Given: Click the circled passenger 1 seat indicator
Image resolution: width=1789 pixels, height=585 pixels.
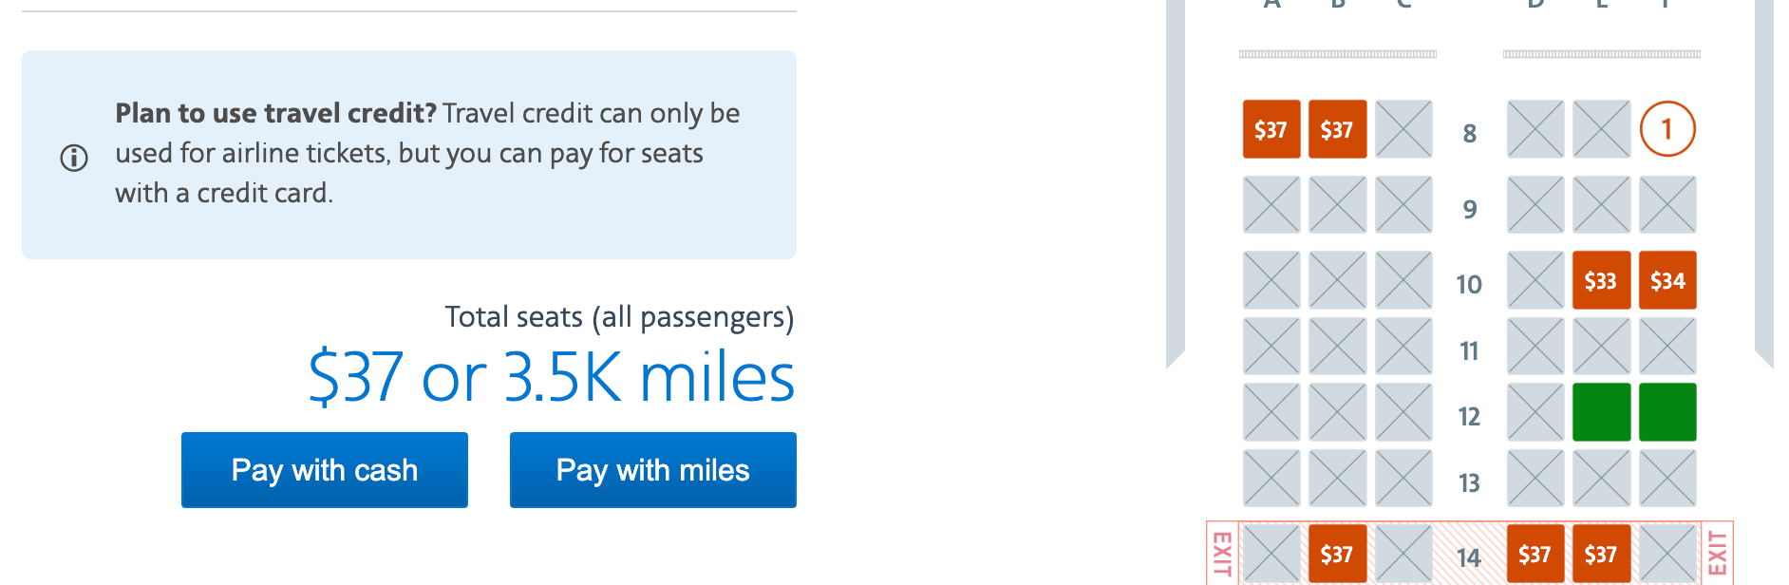Looking at the screenshot, I should (1667, 130).
